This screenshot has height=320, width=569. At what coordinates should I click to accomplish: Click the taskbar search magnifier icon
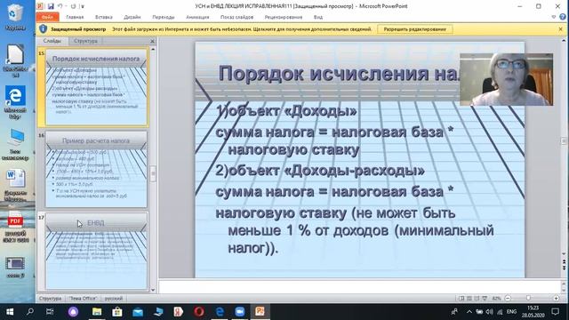(30, 312)
